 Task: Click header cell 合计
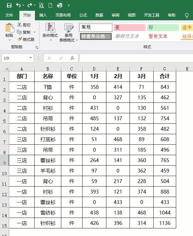click(x=165, y=76)
